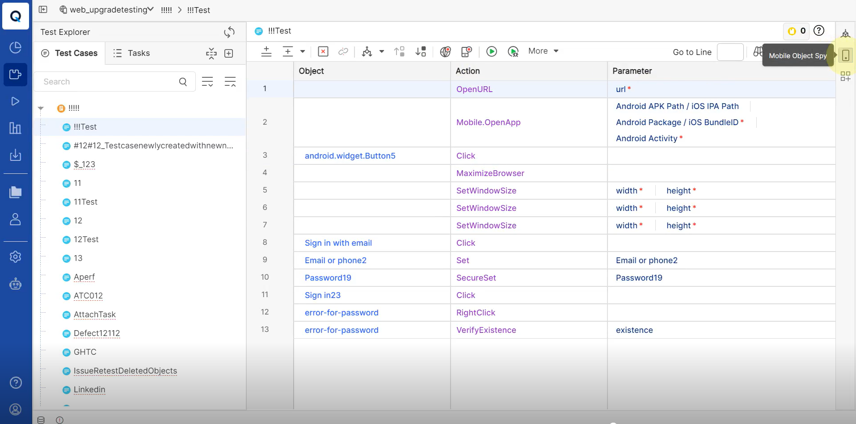The height and width of the screenshot is (424, 856).
Task: Open the android.widget.Button5 object link
Action: (350, 156)
